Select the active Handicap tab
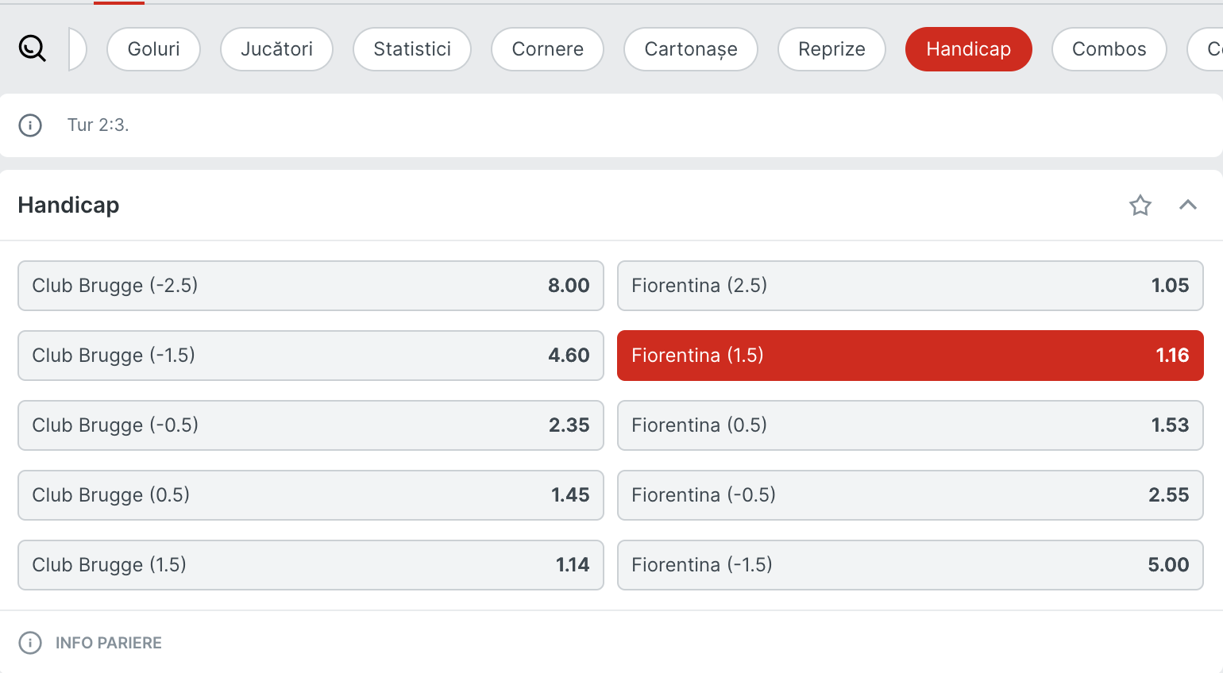This screenshot has width=1223, height=673. (969, 49)
